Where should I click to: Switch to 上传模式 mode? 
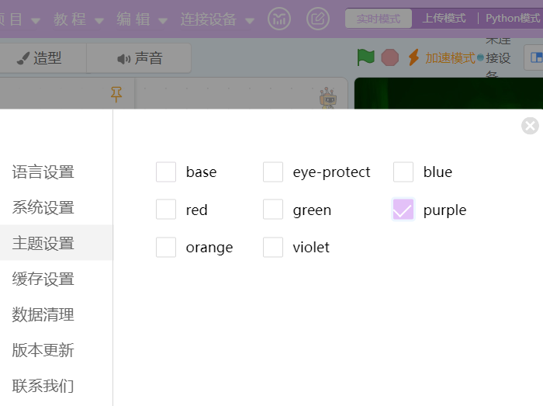(x=444, y=19)
